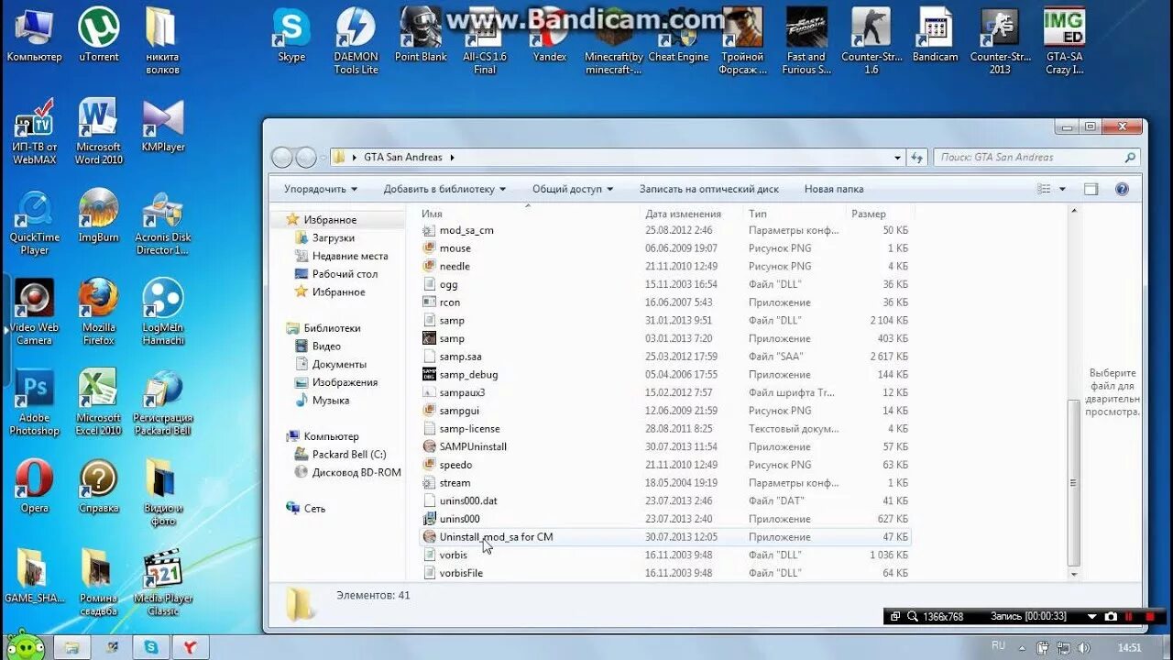Click the Explorer help question-mark icon
The width and height of the screenshot is (1173, 660).
point(1122,189)
